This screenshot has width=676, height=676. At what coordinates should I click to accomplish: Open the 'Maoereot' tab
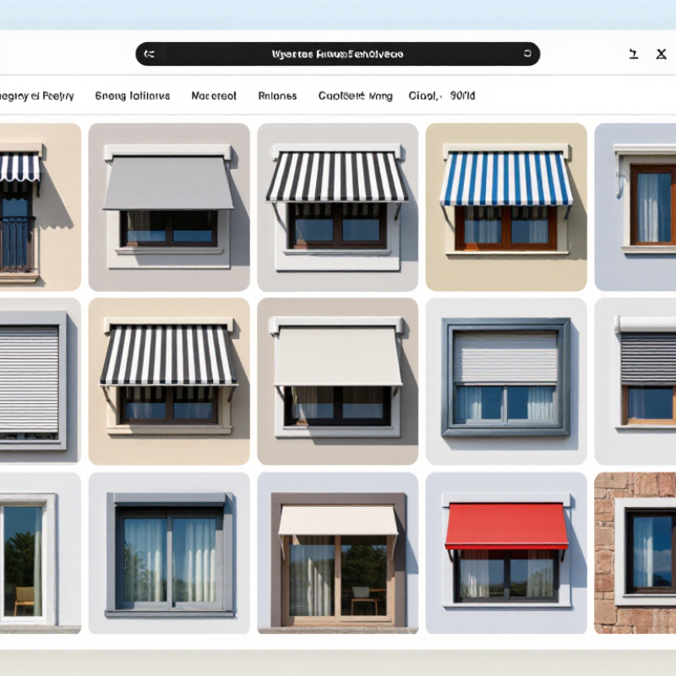click(x=214, y=95)
